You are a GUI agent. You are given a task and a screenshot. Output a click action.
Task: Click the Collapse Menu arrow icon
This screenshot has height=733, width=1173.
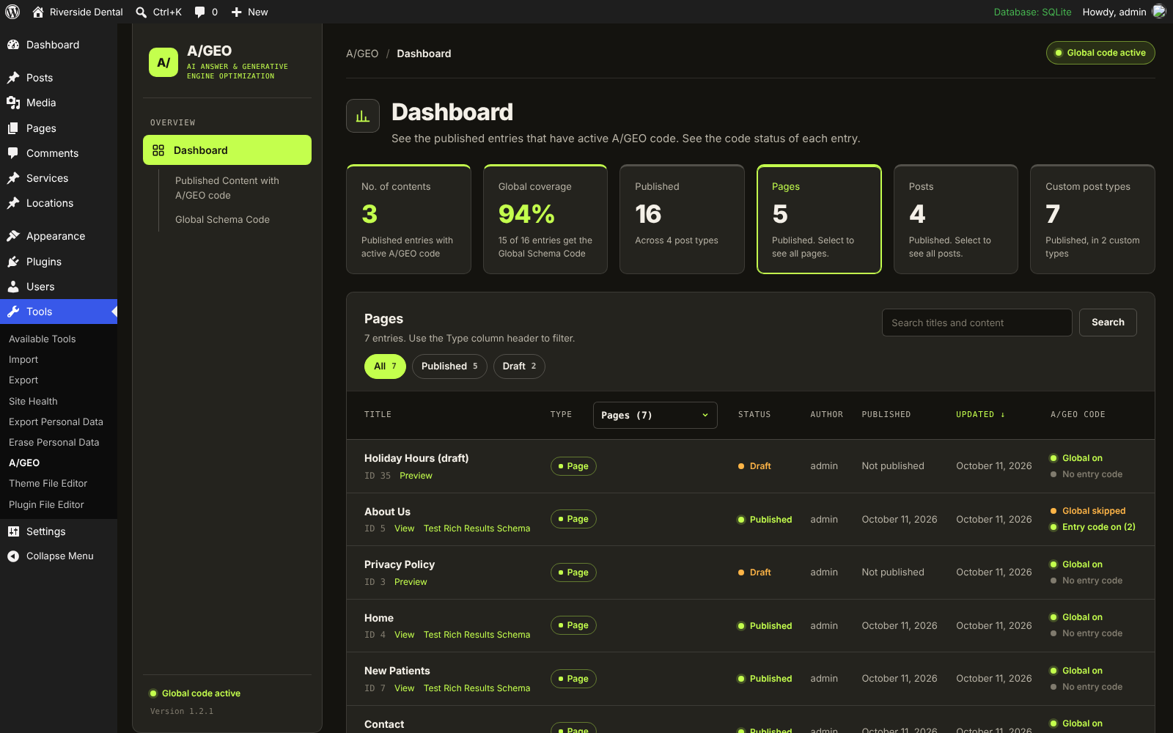pos(13,556)
